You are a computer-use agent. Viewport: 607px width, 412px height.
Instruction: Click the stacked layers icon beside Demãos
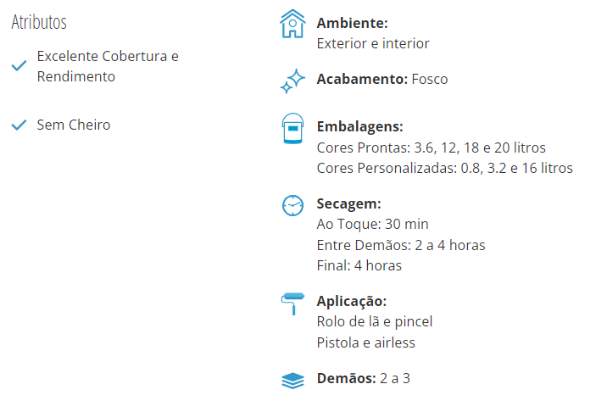(x=292, y=381)
